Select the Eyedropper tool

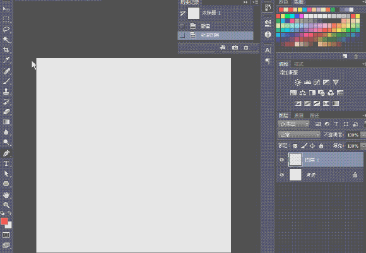pyautogui.click(x=6, y=60)
